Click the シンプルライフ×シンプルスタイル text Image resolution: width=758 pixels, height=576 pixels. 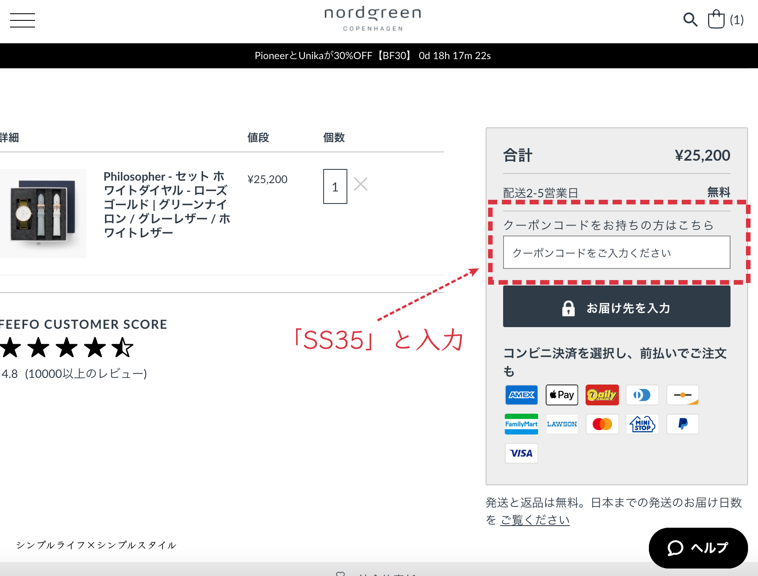[x=96, y=545]
